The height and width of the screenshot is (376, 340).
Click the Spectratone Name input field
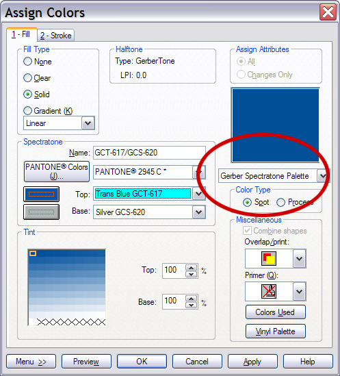[x=149, y=153]
